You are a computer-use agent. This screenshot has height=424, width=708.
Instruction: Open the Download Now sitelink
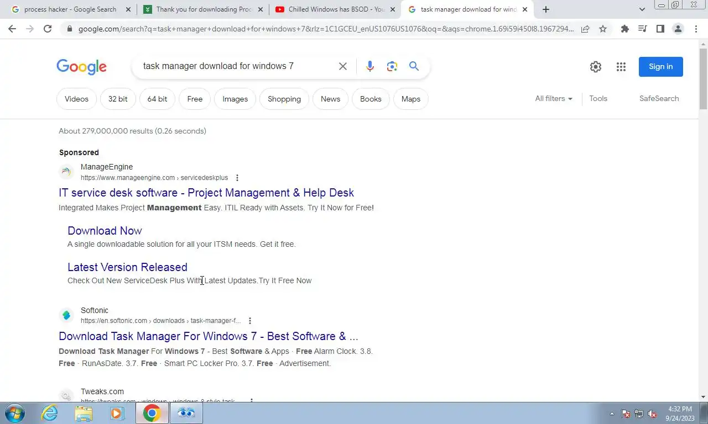coord(105,231)
